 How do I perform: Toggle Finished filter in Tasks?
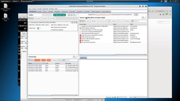[x=52, y=18]
